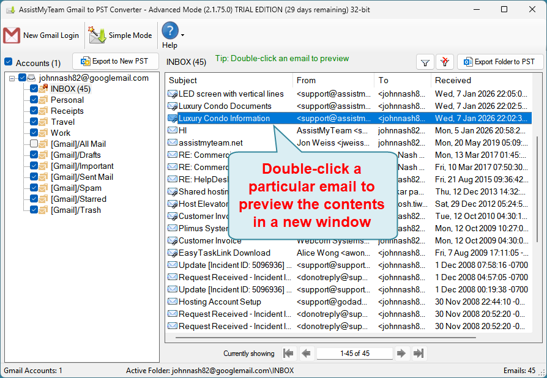Image resolution: width=547 pixels, height=378 pixels.
Task: Select the INBOX (45) folder
Action: [x=70, y=89]
